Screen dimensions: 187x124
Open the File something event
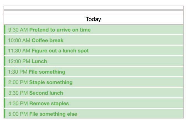47,72
